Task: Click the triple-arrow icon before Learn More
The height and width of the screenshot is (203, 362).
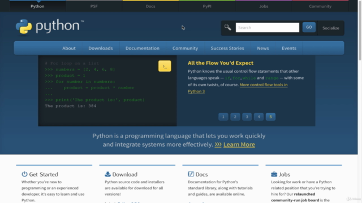Action: [218, 144]
